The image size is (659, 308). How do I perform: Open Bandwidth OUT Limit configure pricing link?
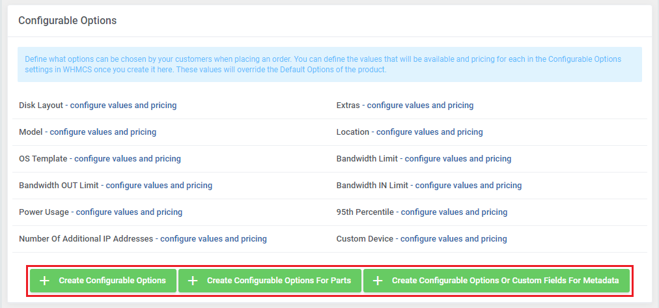tap(159, 185)
